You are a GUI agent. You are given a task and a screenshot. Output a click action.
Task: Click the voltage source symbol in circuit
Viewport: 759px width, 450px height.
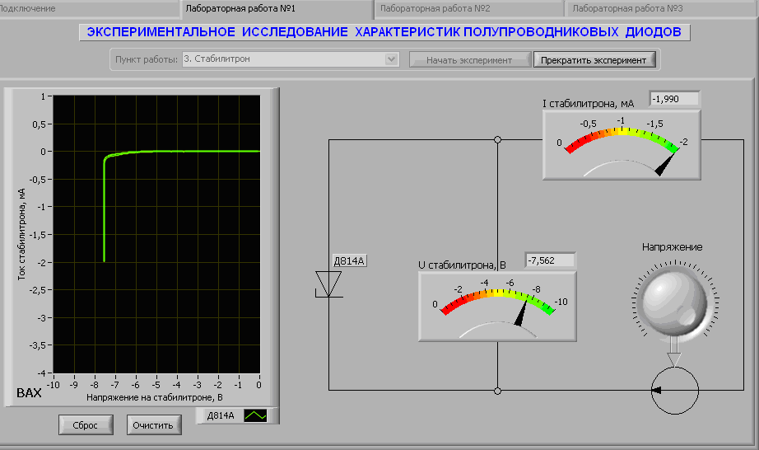point(675,389)
